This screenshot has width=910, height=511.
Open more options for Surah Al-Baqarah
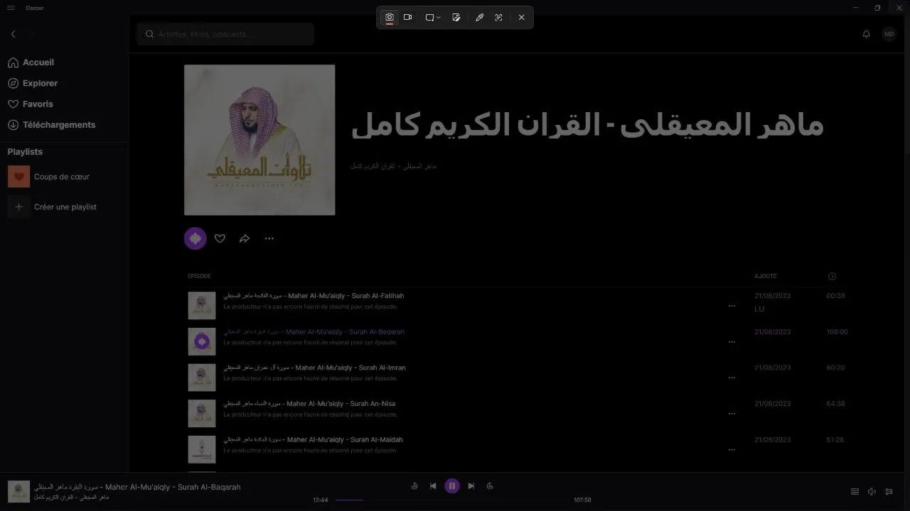[x=732, y=342]
